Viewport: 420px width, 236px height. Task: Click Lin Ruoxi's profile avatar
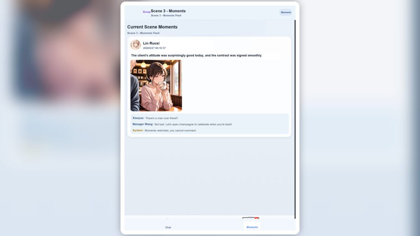pyautogui.click(x=135, y=45)
